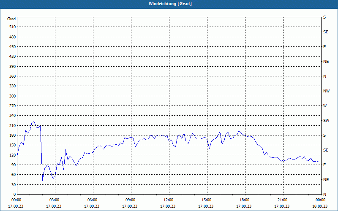Viewport: 338px width, 211px height.
Task: Click the 00:00 label above 18.09.23
Action: [x=320, y=200]
